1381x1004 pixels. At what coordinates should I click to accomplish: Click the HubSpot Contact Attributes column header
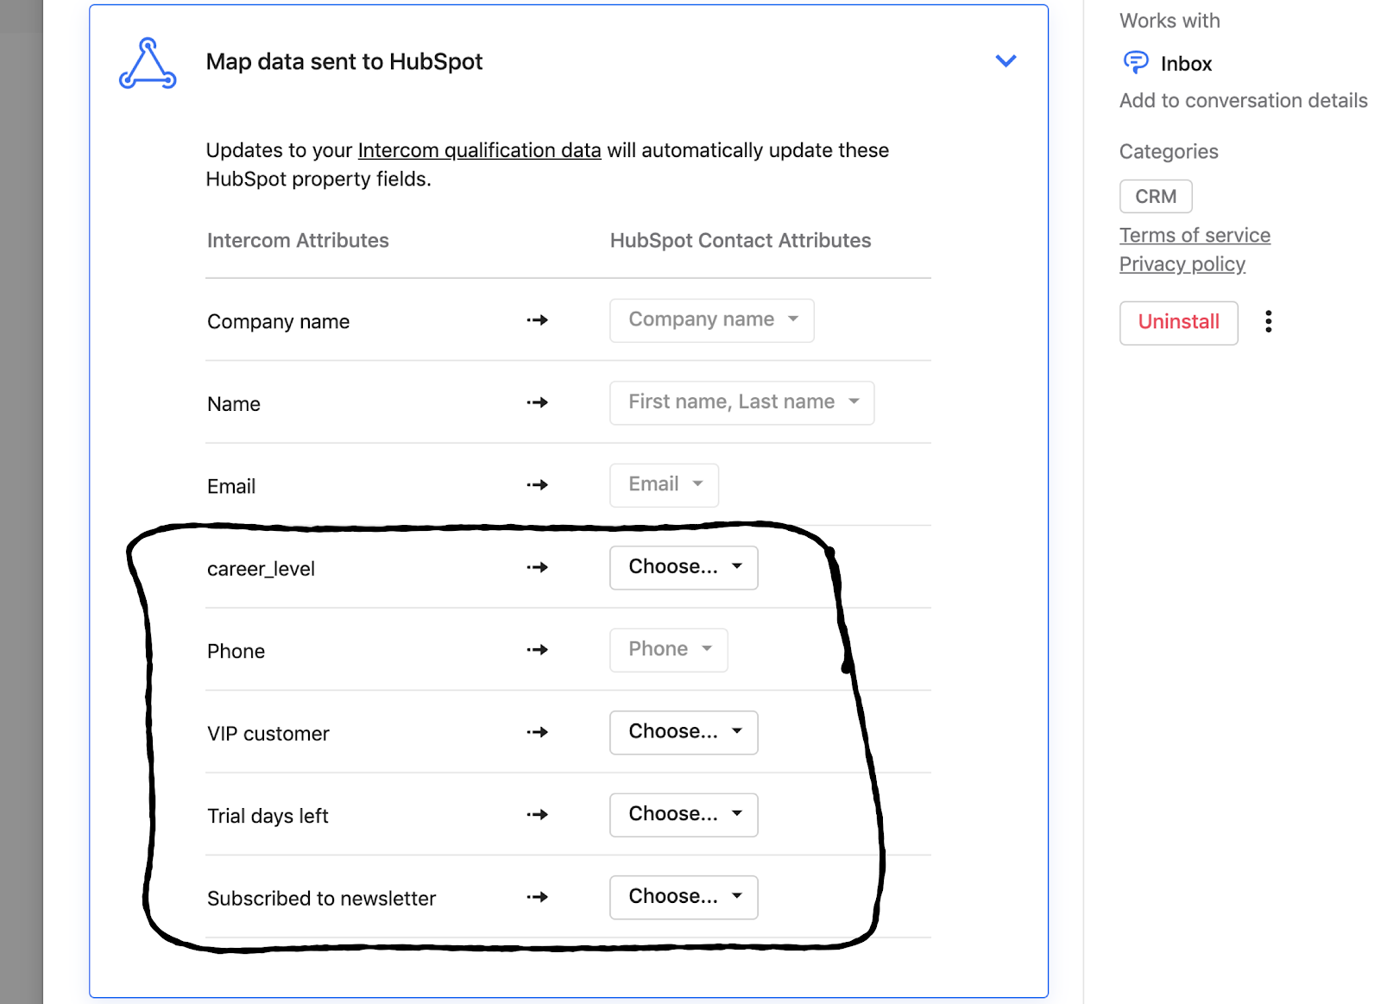point(741,241)
